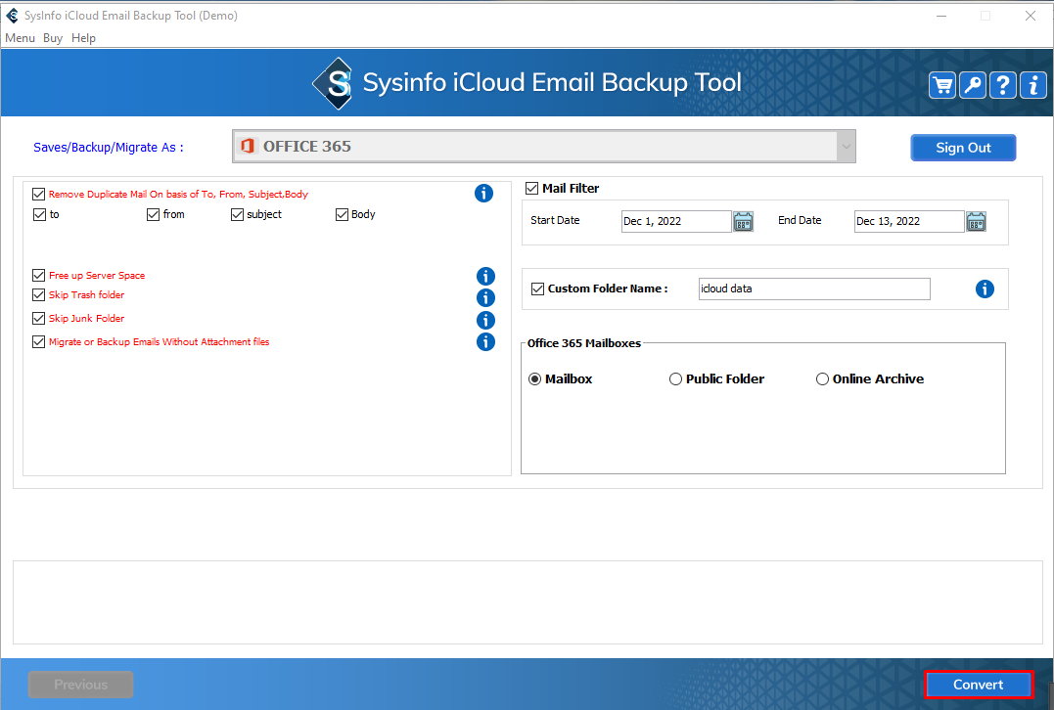1054x710 pixels.
Task: Open the Help menu
Action: (84, 38)
